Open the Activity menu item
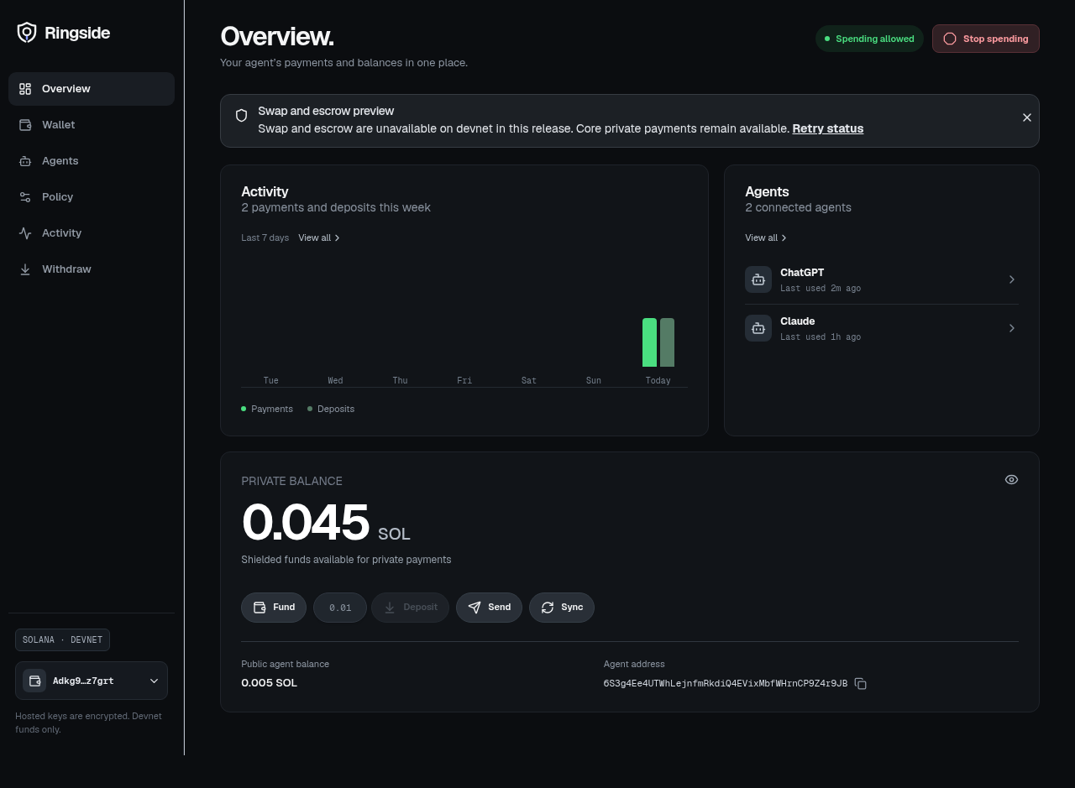1075x788 pixels. coord(92,233)
